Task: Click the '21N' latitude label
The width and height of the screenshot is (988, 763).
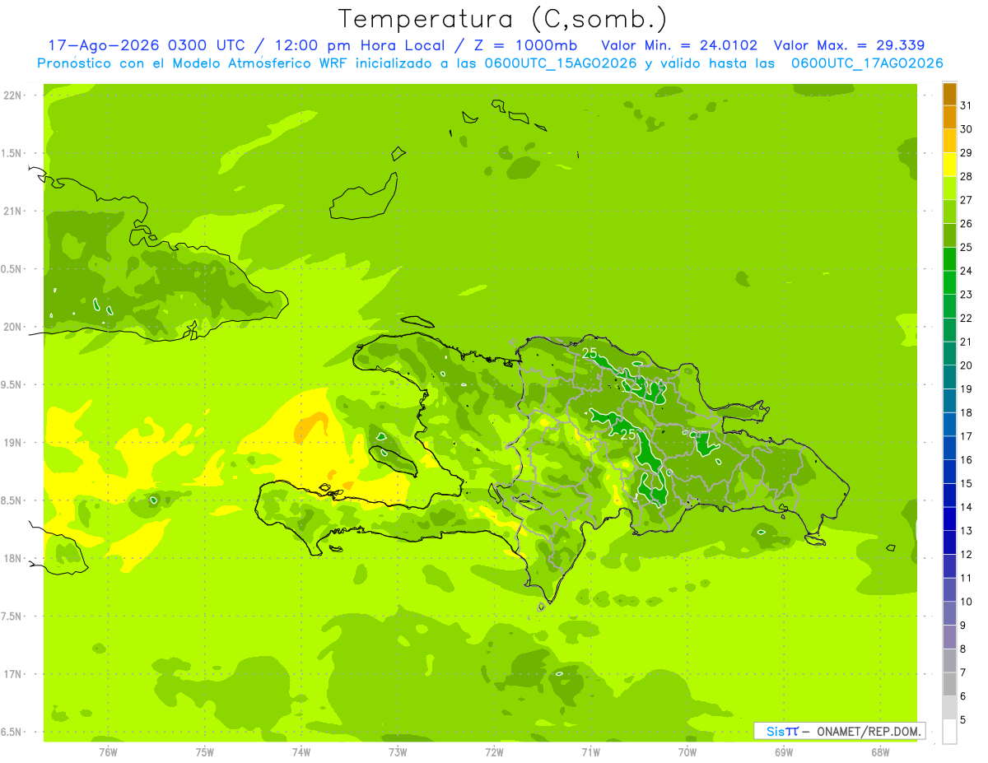Action: (x=14, y=212)
